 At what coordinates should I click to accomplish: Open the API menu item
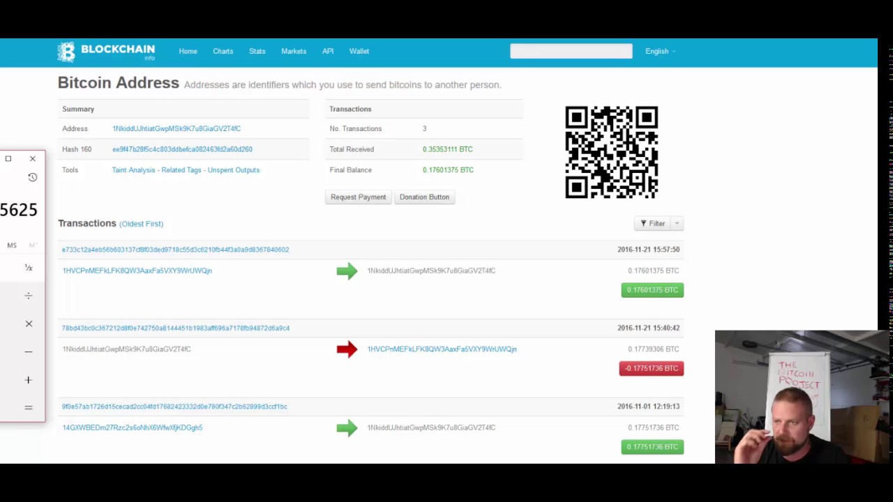click(328, 51)
